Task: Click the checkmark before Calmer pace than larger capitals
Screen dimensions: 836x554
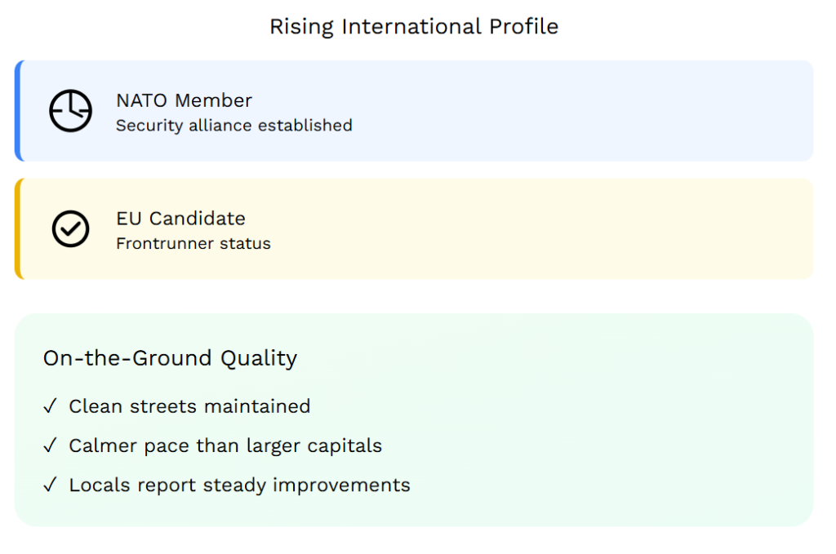Action: pos(51,445)
